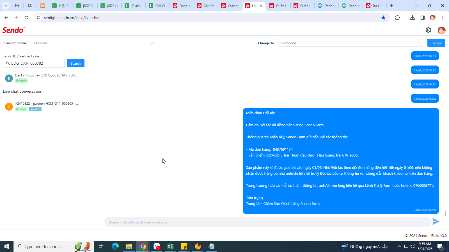Screen dimensions: 449x252
Task: Click the 31/05/2025 07:03 message bubble
Action: click(x=425, y=56)
